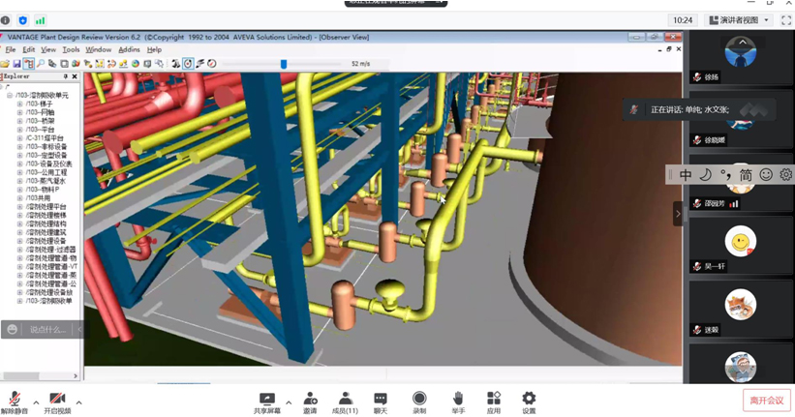
Task: Turn on the video camera
Action: click(57, 402)
